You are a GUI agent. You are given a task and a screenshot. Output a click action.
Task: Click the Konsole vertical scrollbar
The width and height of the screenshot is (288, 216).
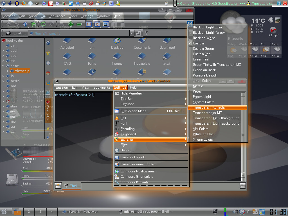[x=243, y=137]
